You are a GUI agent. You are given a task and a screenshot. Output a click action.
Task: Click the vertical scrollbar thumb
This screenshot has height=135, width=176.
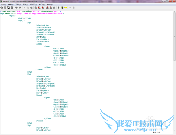pyautogui.click(x=174, y=36)
